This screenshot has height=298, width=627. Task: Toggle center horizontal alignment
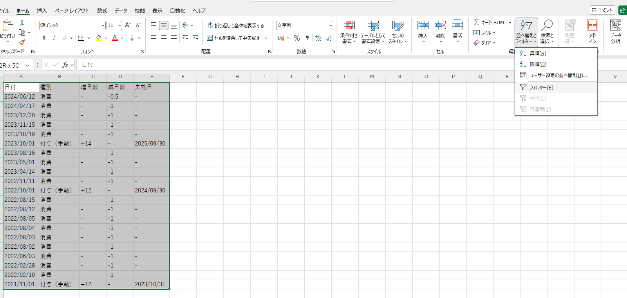click(164, 38)
